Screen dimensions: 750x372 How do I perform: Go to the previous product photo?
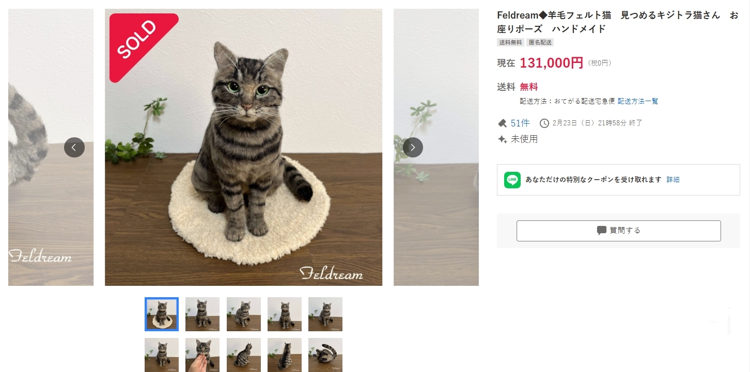click(x=74, y=148)
